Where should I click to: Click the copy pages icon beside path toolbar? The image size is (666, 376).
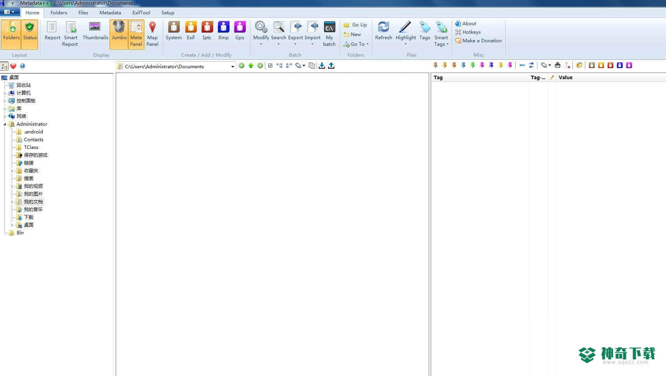click(312, 66)
